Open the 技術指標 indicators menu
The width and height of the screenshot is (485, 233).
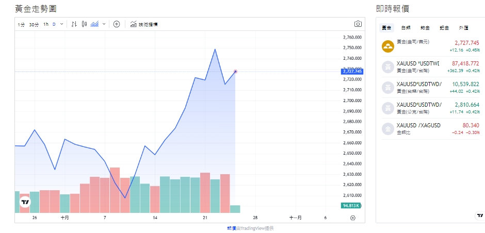coord(144,24)
